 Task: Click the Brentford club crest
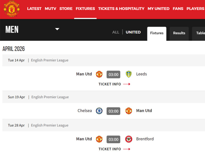[129, 139]
